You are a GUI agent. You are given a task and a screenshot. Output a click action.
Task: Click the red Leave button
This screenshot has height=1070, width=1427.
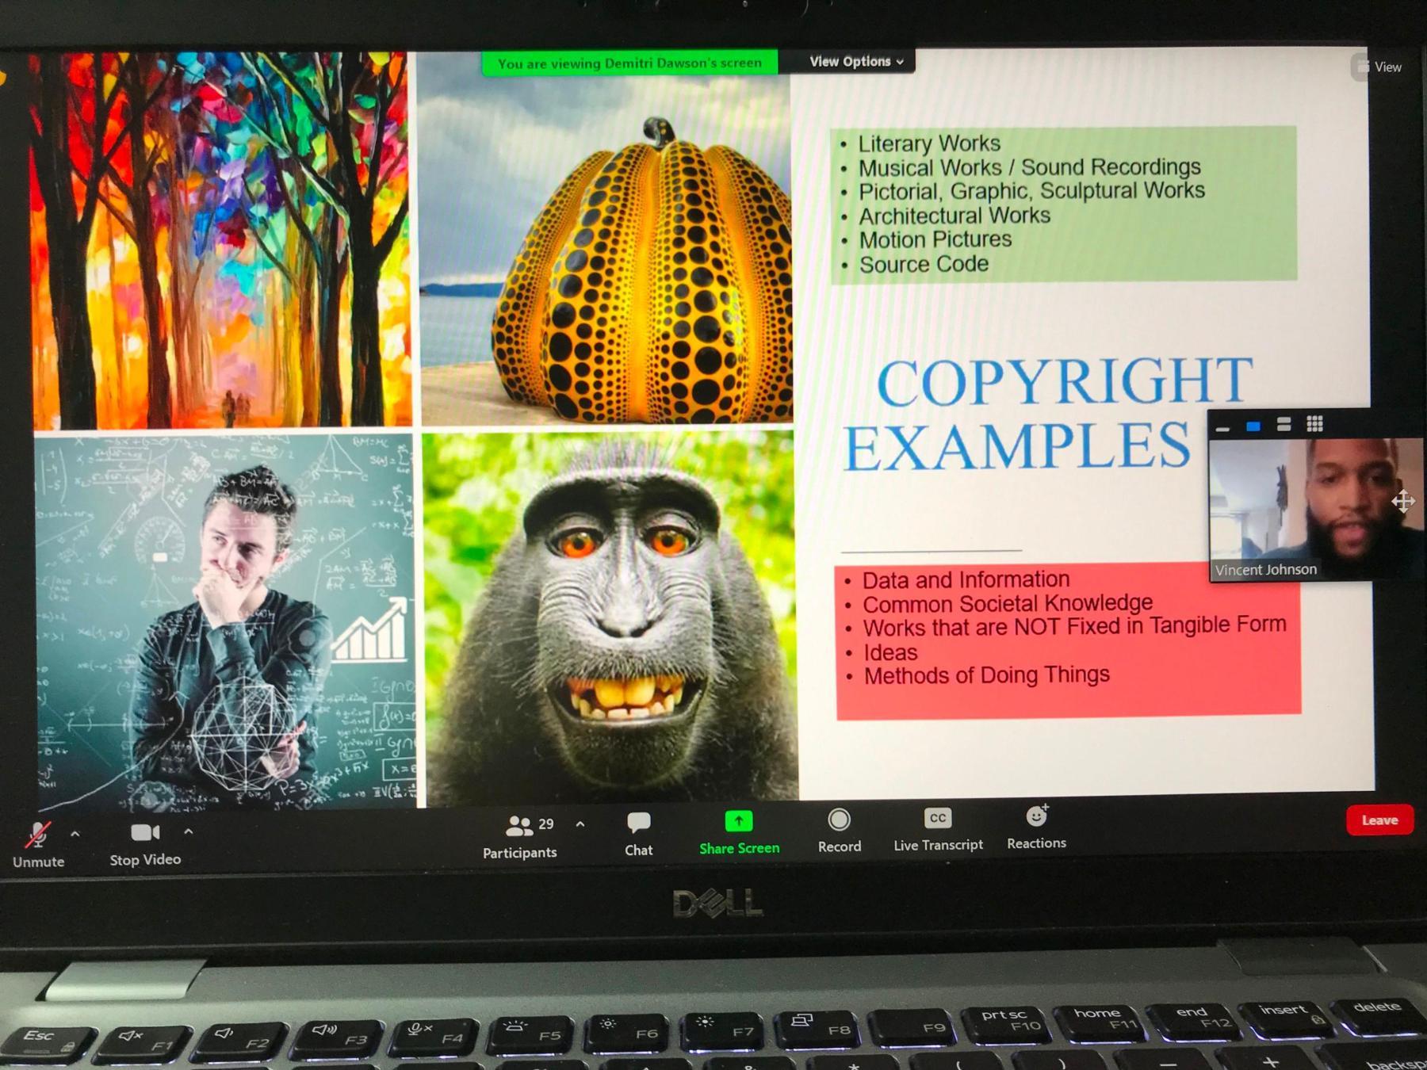tap(1379, 820)
